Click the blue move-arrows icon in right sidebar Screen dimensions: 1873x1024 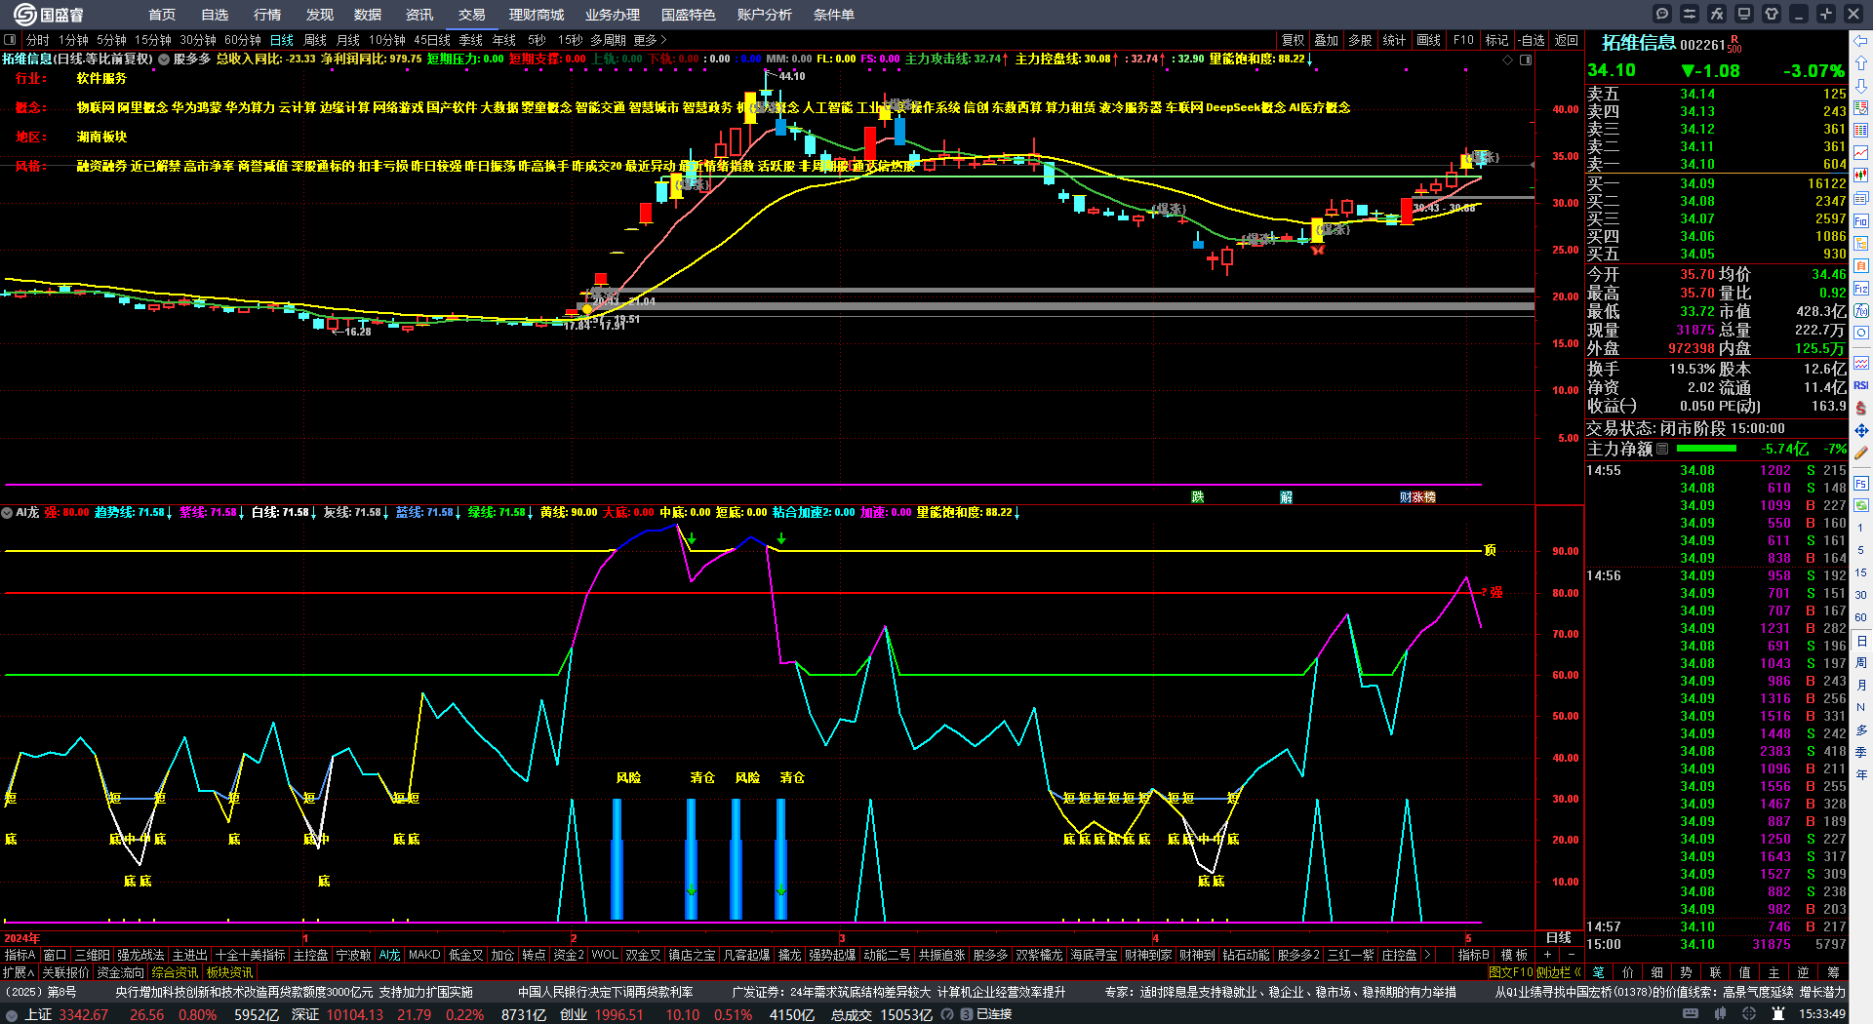pos(1861,430)
